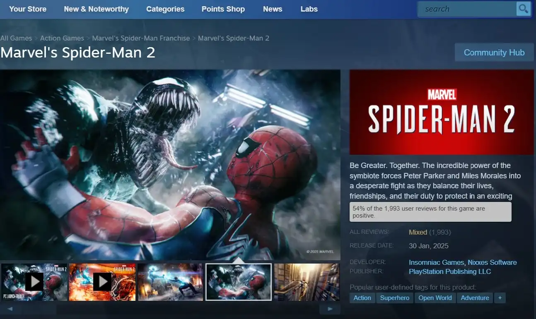Select the Action tag

(x=362, y=297)
